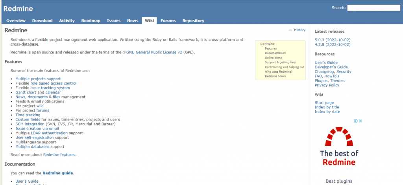Open the Security link
The image size is (403, 185).
[x=344, y=72]
